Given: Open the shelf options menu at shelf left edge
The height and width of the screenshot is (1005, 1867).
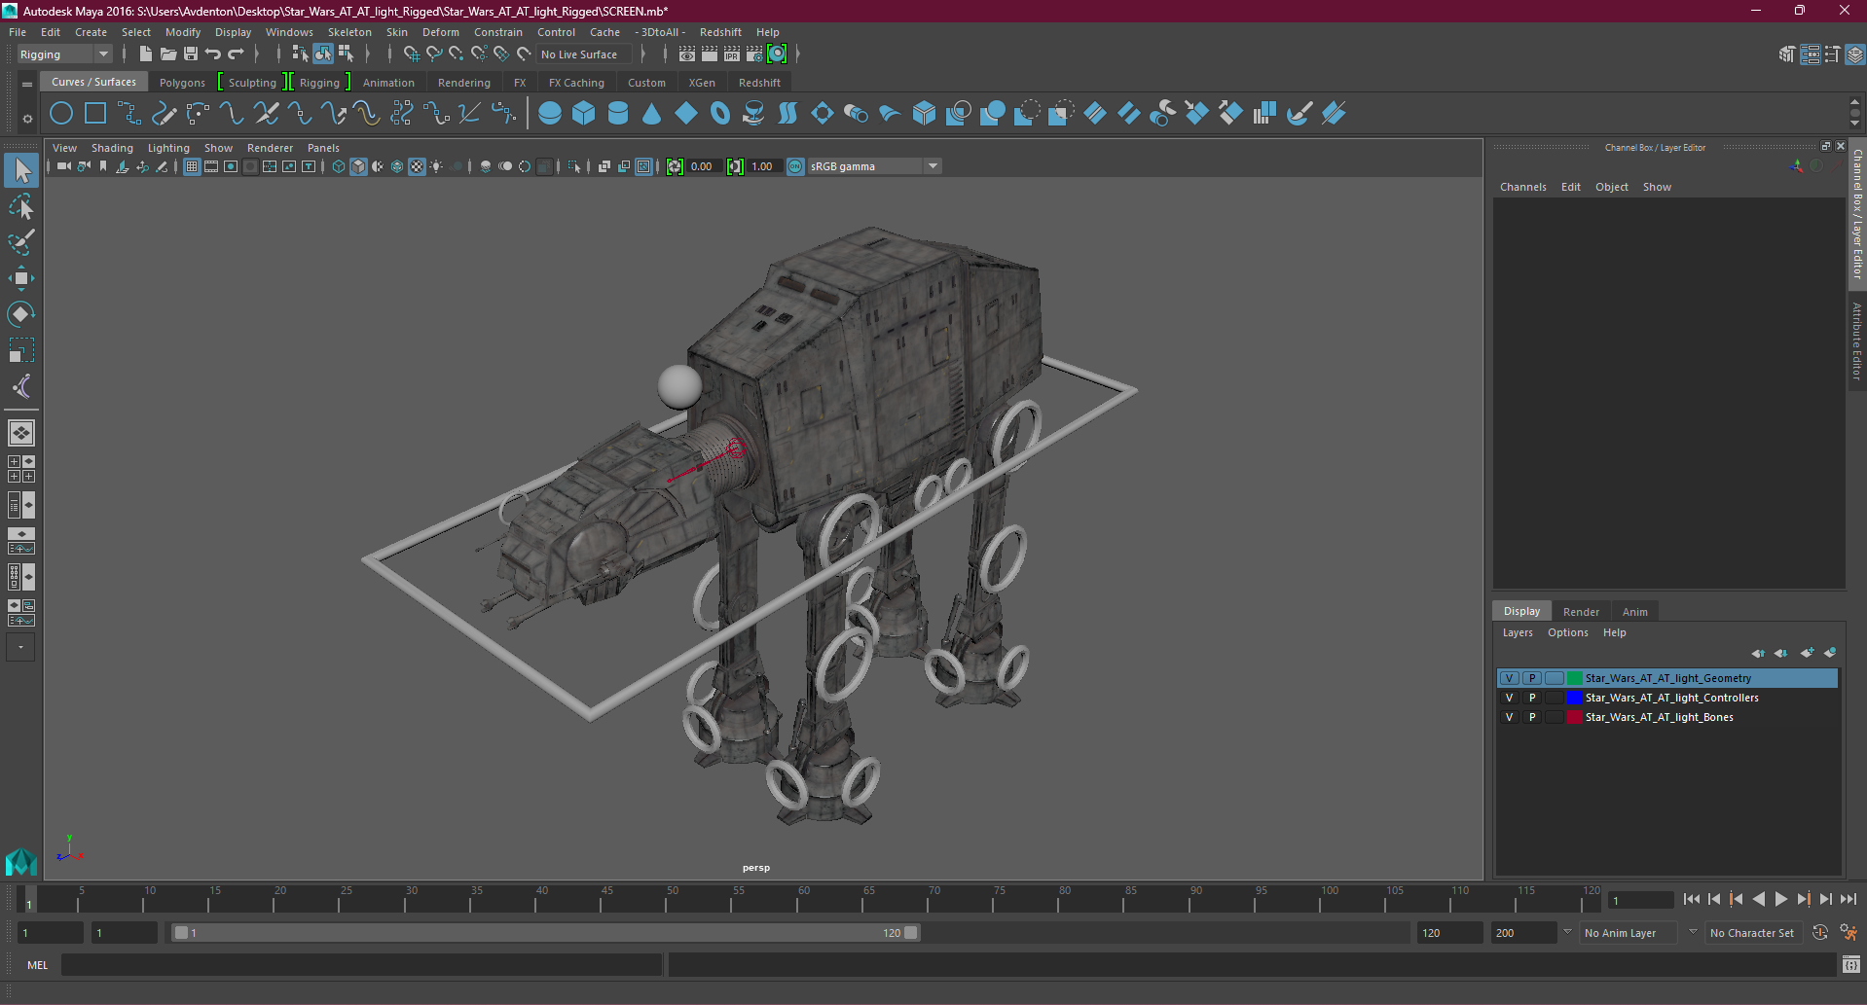Looking at the screenshot, I should coord(27,119).
